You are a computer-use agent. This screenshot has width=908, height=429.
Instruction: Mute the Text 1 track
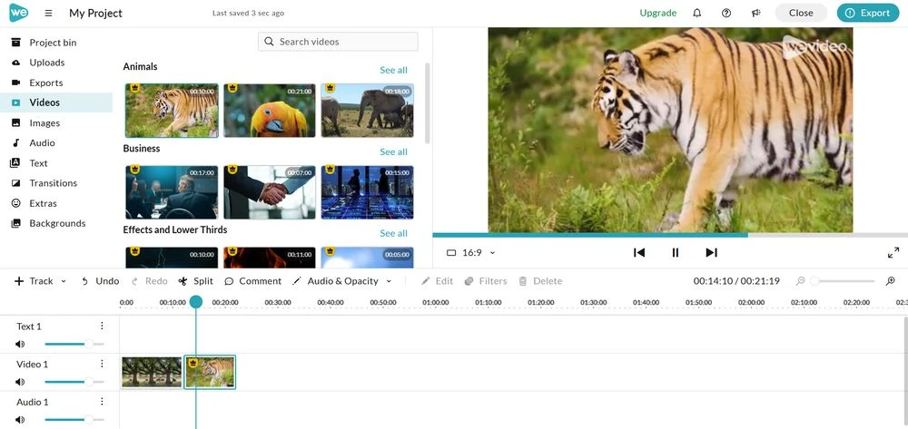coord(20,344)
